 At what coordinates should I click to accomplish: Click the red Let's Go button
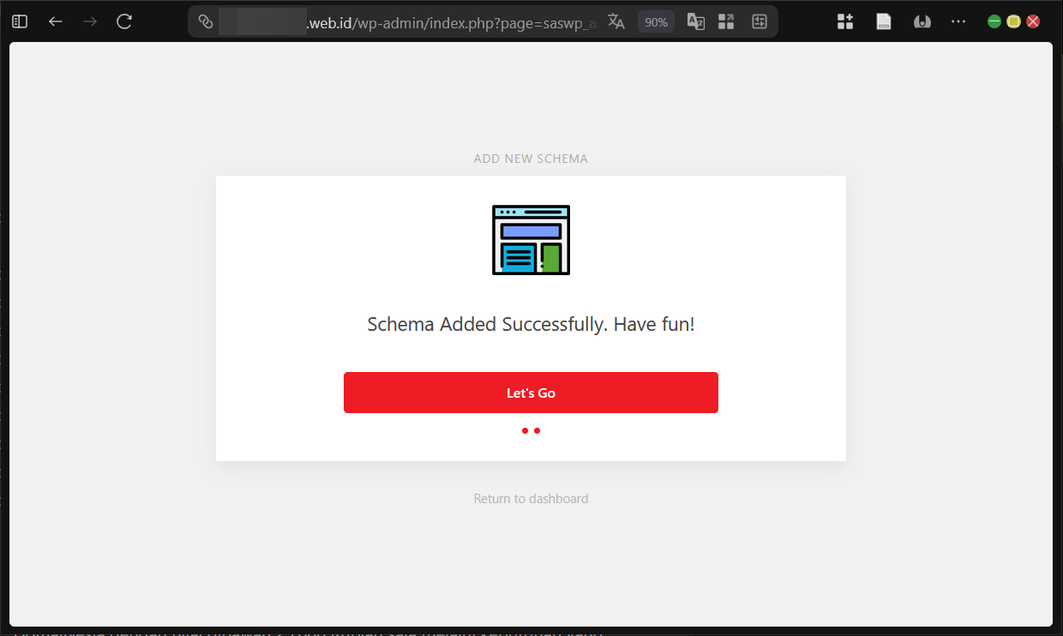pos(531,393)
